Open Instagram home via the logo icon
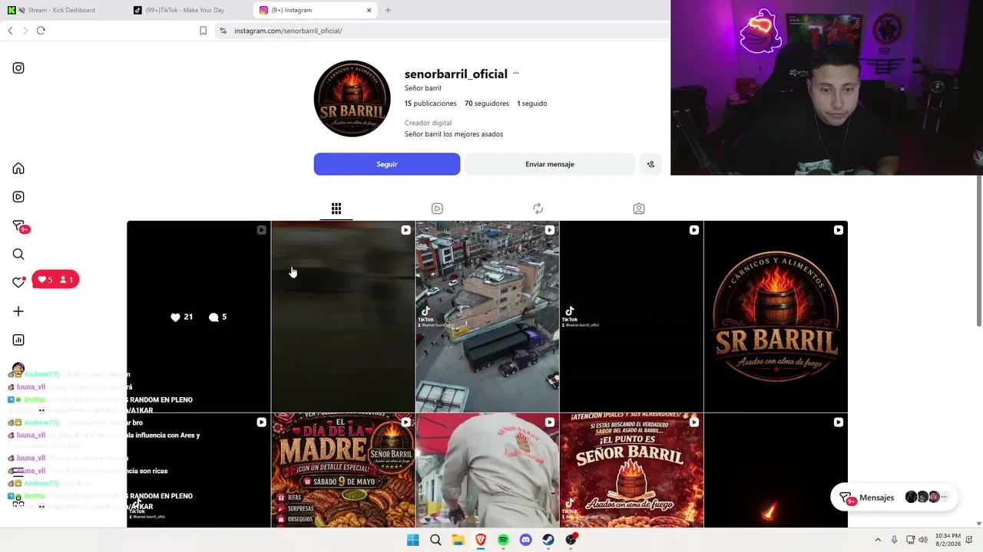 click(18, 68)
